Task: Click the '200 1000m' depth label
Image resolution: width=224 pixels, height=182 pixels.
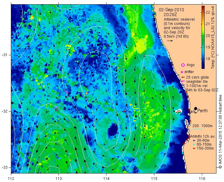Action: pos(203,126)
